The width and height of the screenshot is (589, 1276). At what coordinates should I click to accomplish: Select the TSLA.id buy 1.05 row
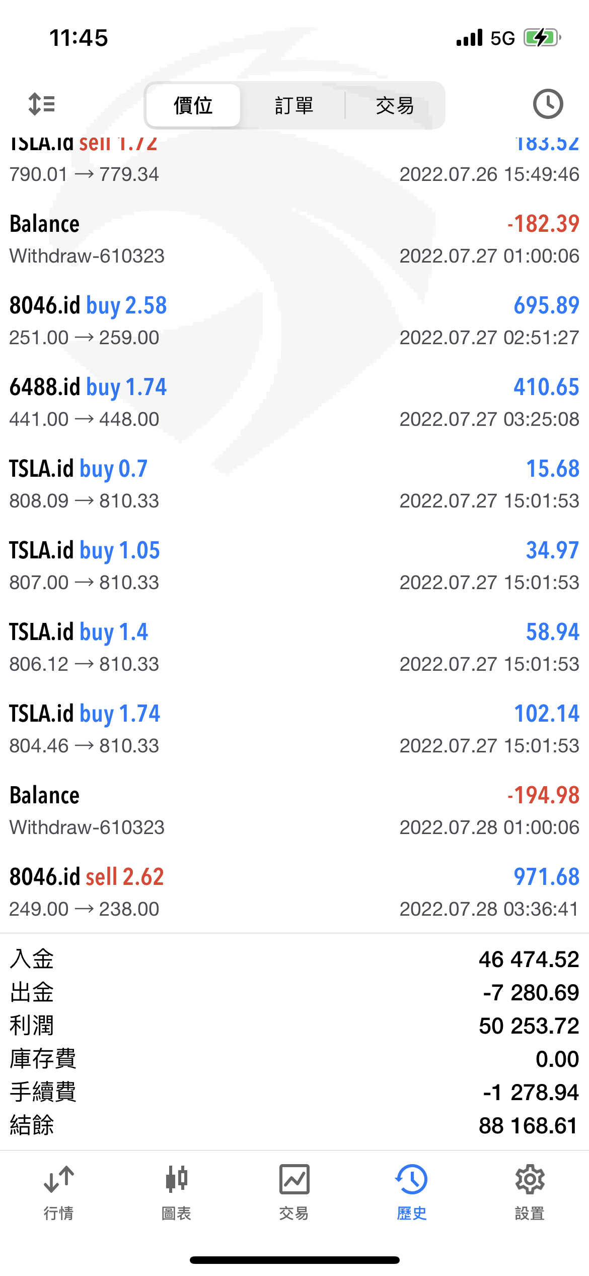tap(294, 565)
